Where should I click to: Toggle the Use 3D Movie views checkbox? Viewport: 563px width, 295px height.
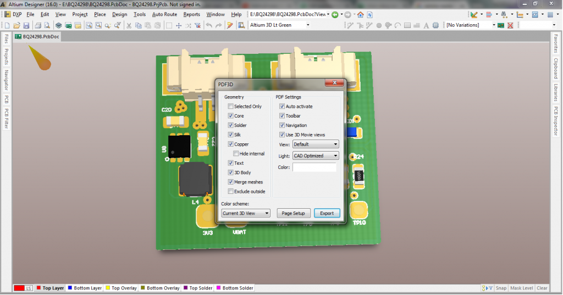pyautogui.click(x=282, y=135)
